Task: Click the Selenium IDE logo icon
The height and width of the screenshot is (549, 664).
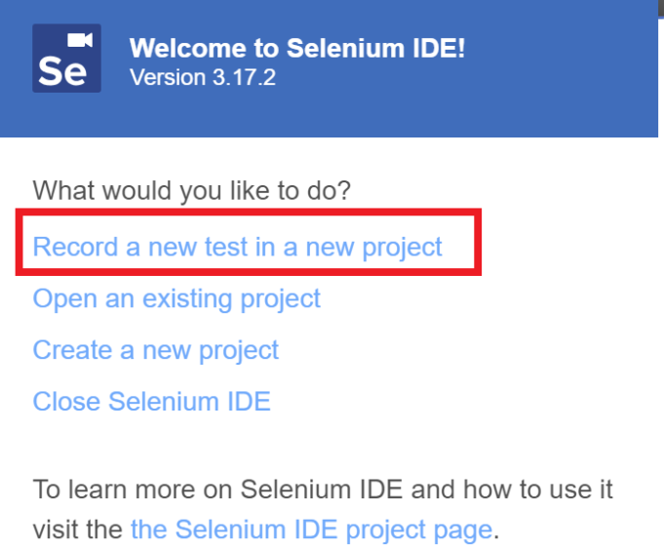Action: coord(66,59)
